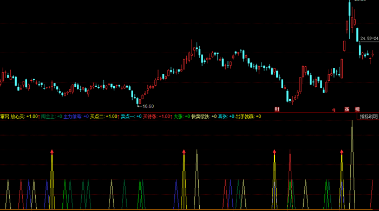Open the 指标说明 indicator description button

coord(368,117)
